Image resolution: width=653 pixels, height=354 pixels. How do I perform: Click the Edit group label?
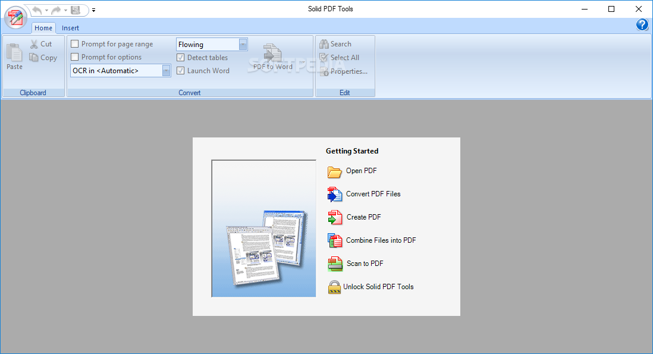tap(344, 93)
